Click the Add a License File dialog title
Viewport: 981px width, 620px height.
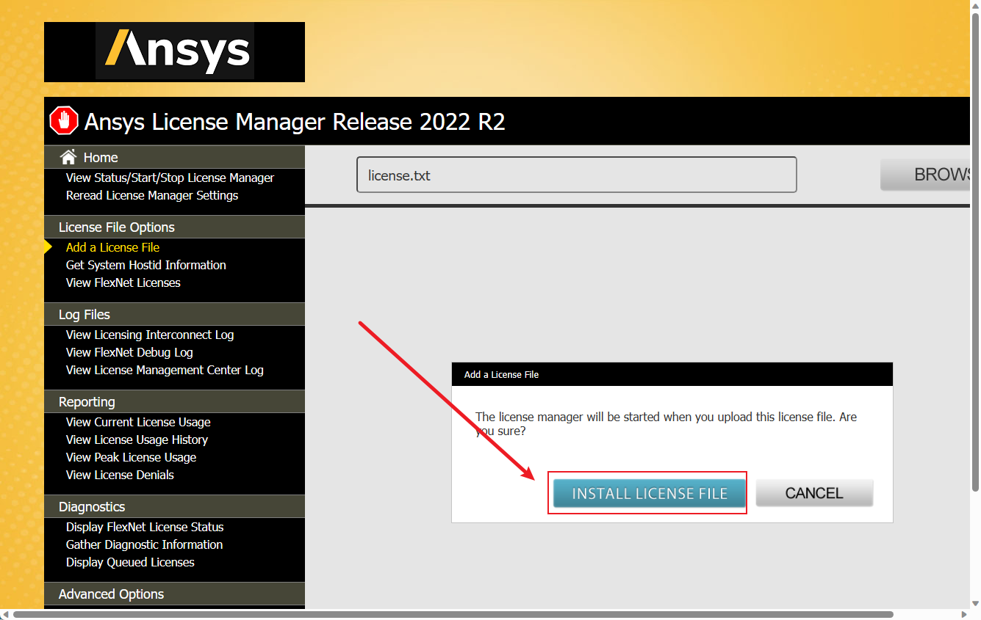(x=501, y=374)
